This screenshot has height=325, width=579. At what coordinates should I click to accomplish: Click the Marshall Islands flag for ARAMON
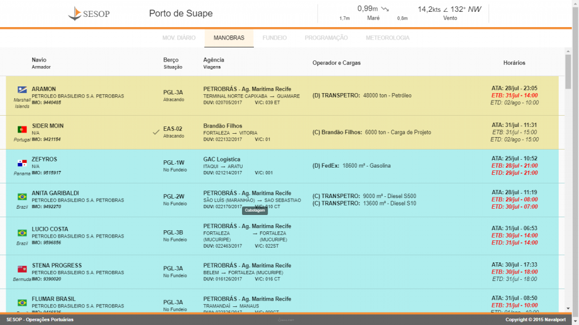tap(22, 90)
